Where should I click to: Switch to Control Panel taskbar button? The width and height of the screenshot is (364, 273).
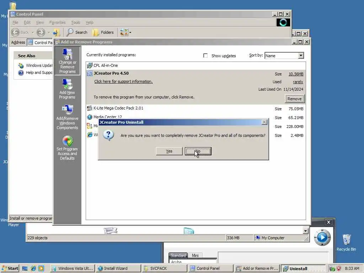pyautogui.click(x=211, y=268)
